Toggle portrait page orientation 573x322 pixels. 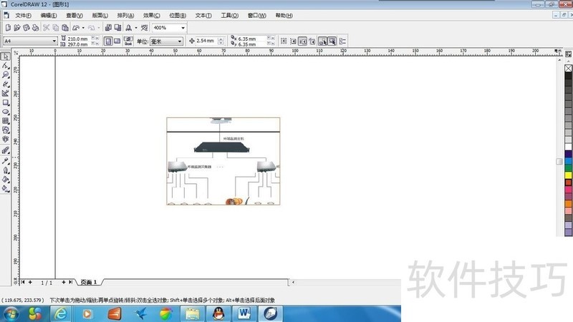click(108, 42)
